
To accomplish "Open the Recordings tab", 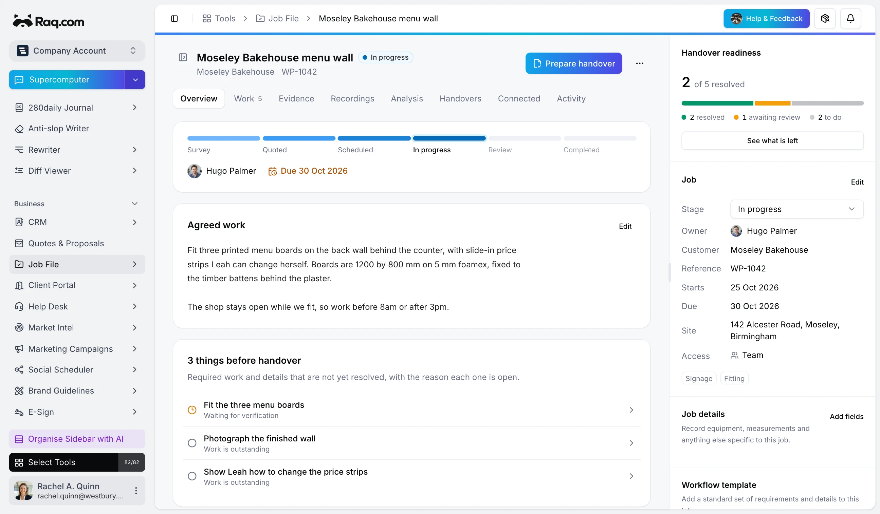I will tap(352, 99).
